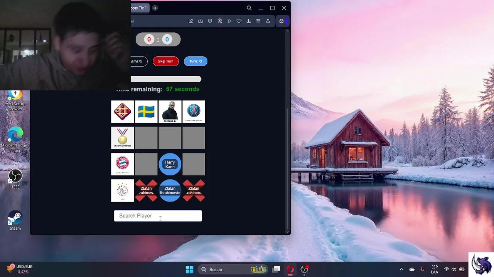Open the Steam desktop shortcut
This screenshot has width=494, height=277.
point(15,220)
